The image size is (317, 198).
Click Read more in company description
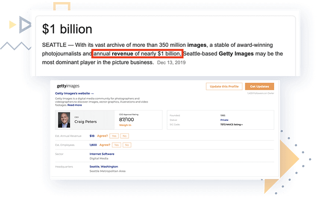coord(75,105)
